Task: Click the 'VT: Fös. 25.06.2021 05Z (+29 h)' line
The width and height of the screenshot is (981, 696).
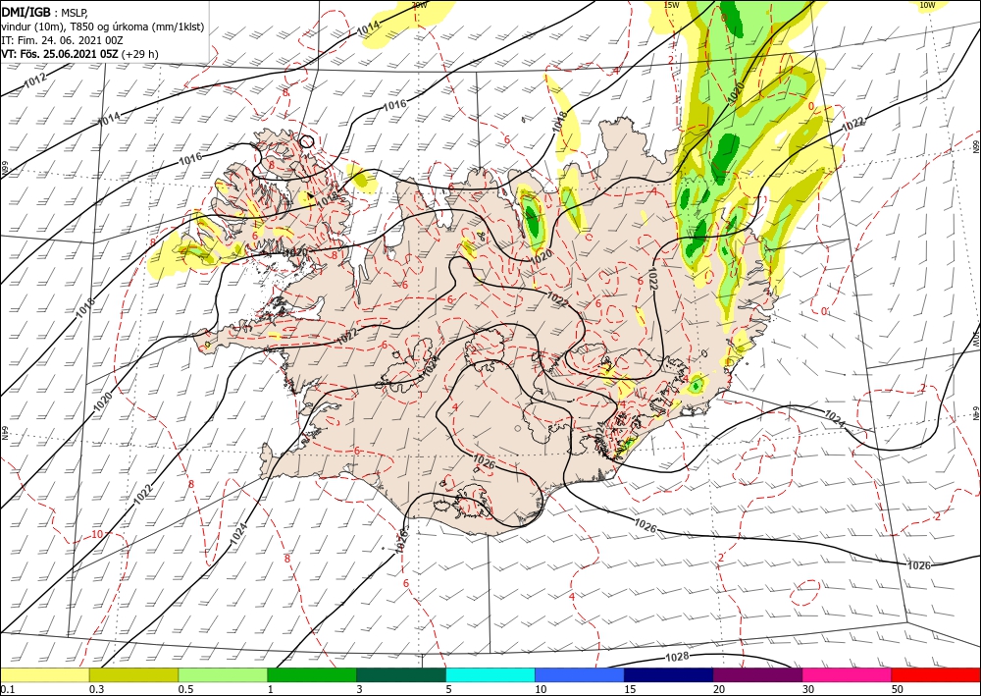Action: point(80,54)
